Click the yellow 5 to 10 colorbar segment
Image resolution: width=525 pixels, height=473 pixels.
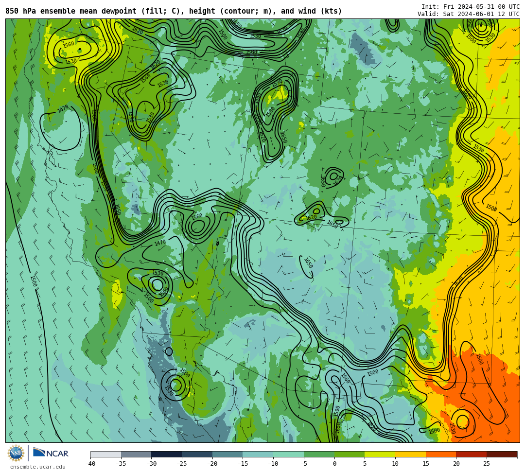pos(380,454)
